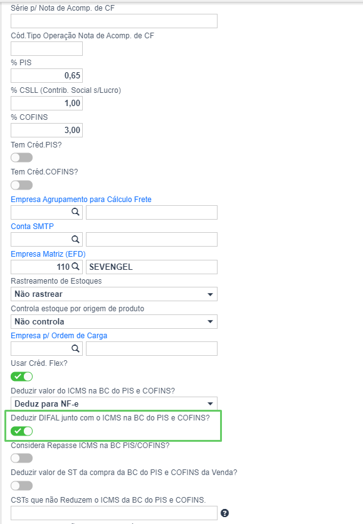Viewport: 363px width, 524px height.
Task: Enable the Tem Créd.COFINS? switch
Action: pos(22,184)
